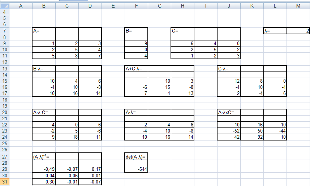This screenshot has width=310, height=186.
Task: Click the cell labeled C=
Action: pos(183,31)
